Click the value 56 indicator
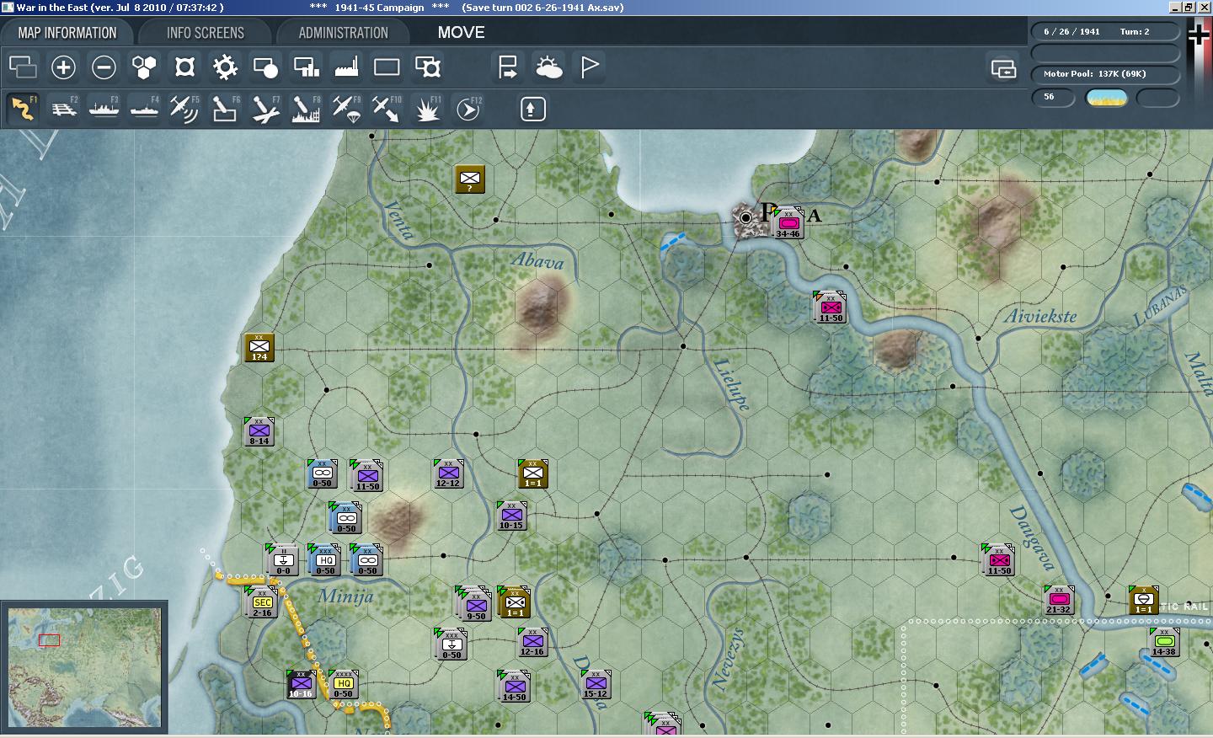 tap(1054, 97)
